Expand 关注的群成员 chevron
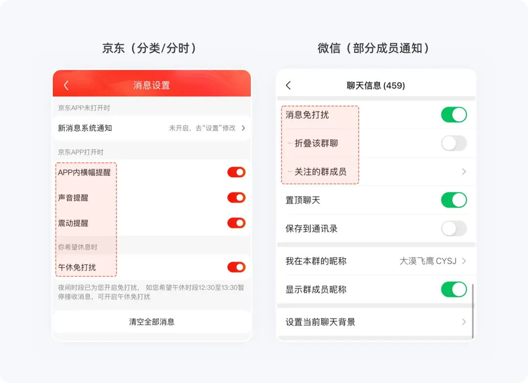The image size is (528, 383). (x=463, y=172)
